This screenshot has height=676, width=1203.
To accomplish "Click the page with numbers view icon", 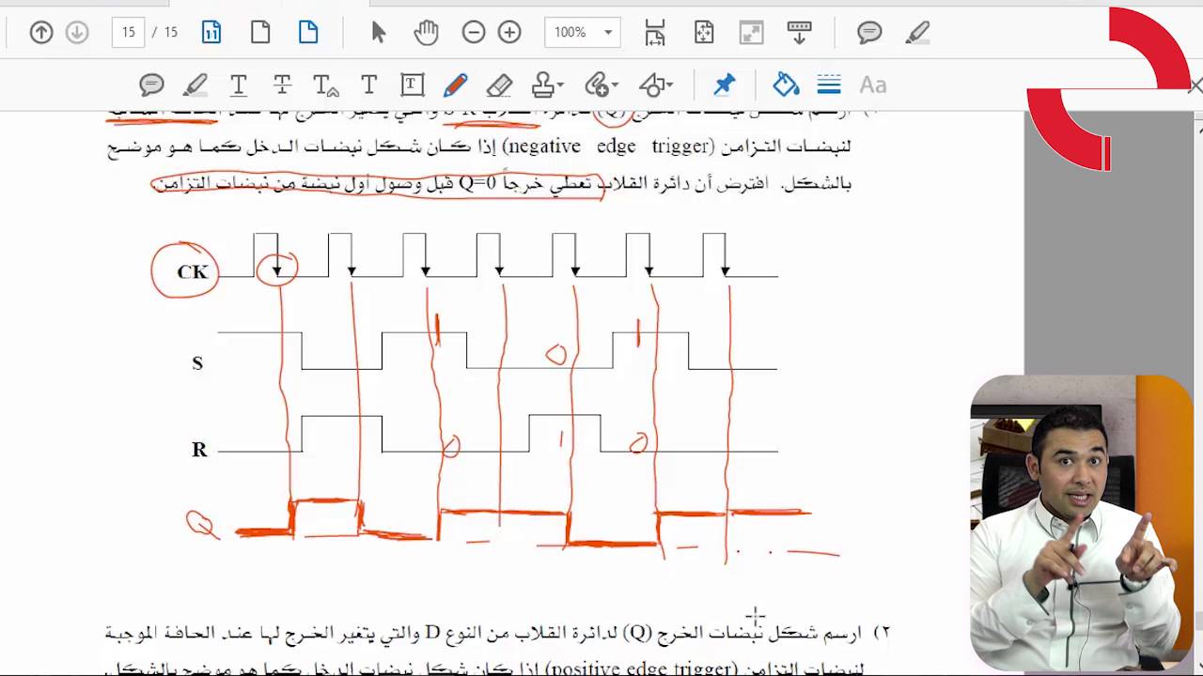I will [211, 33].
